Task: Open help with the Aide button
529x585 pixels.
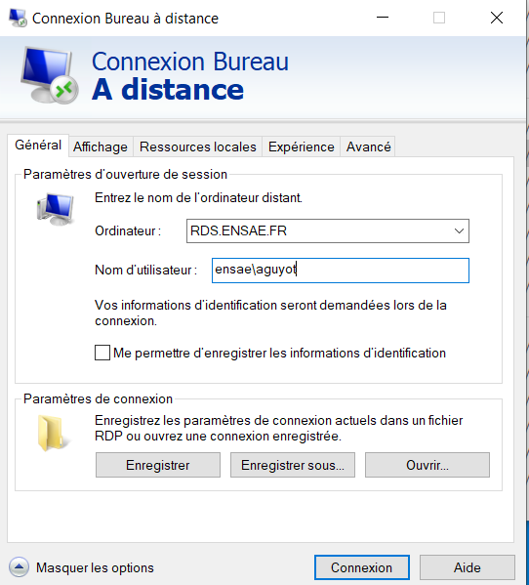Action: (468, 567)
